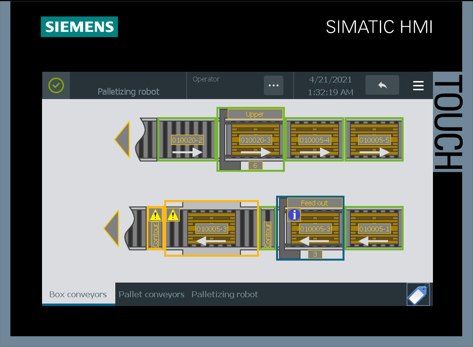Viewport: 473px width, 347px height.
Task: Switch to the Pallet conveyors tab
Action: pyautogui.click(x=151, y=294)
